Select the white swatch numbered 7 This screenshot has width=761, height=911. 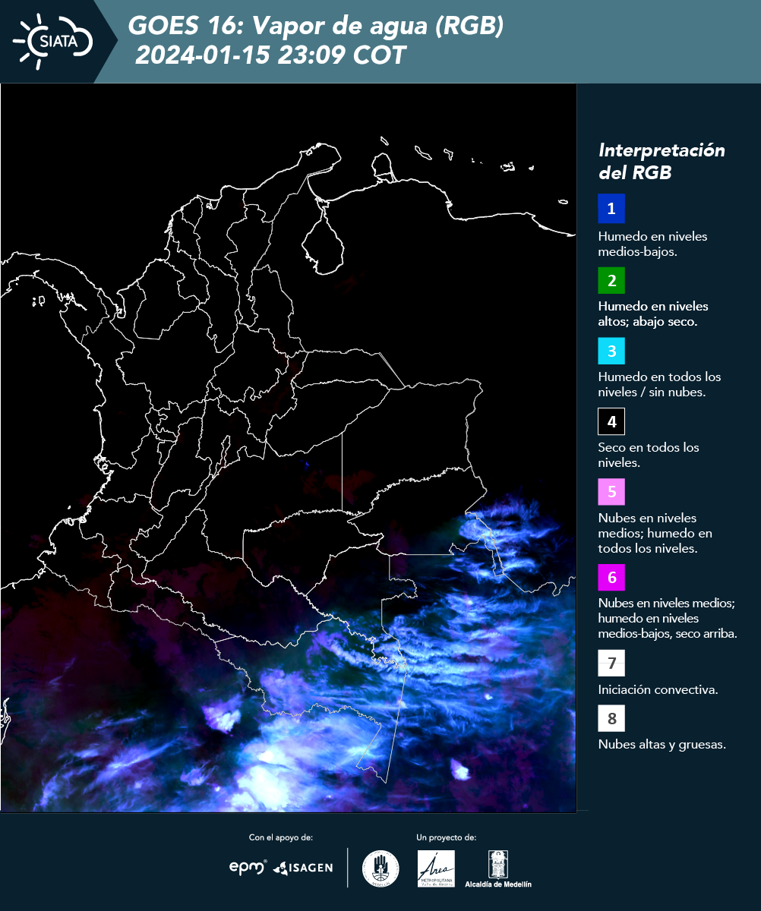pos(611,663)
